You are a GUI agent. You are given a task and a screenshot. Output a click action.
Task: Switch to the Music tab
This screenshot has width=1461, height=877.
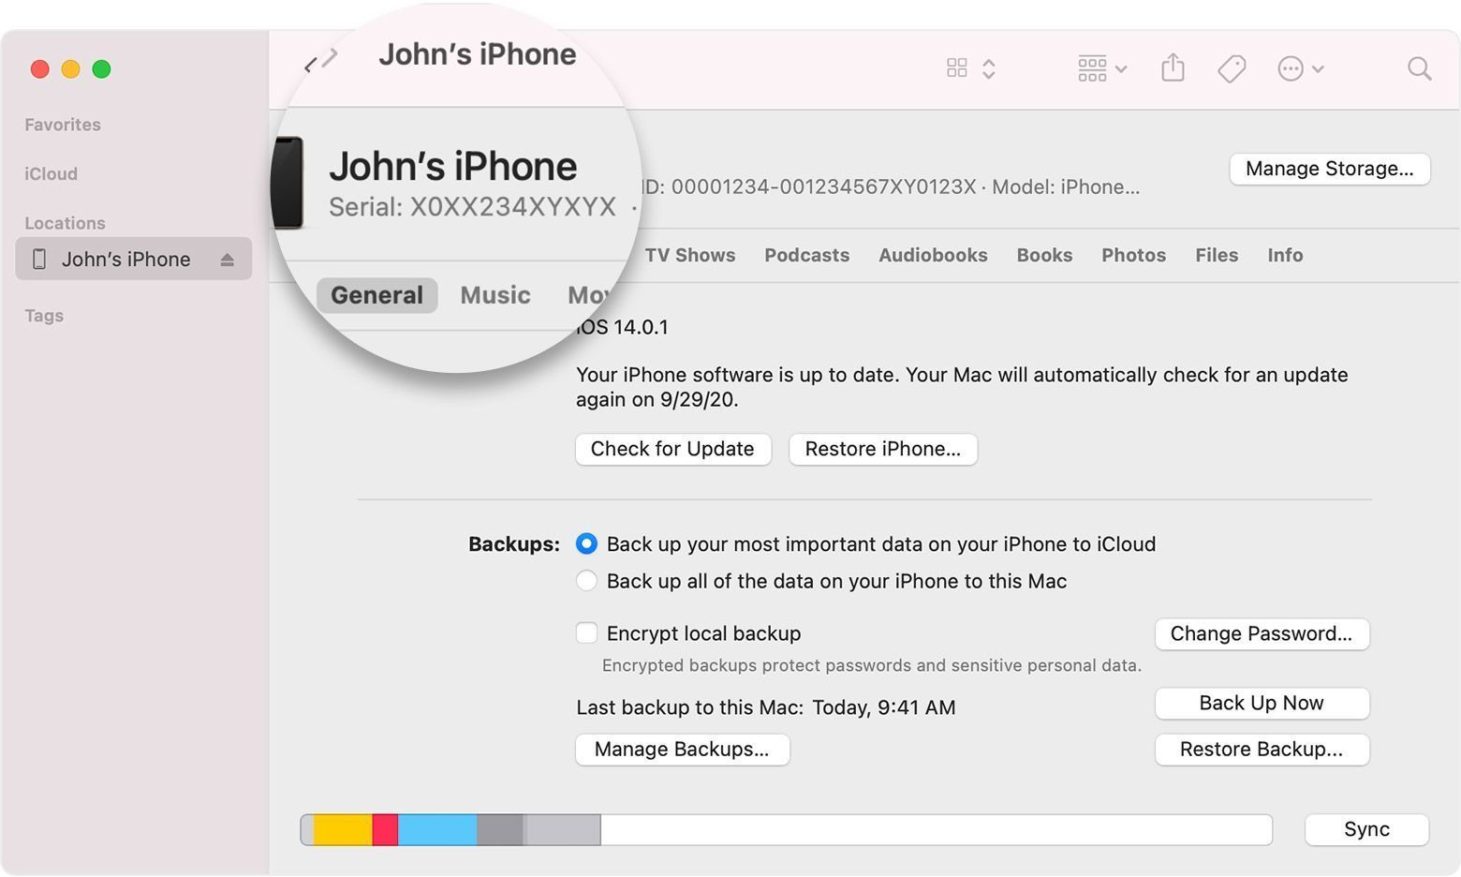click(x=495, y=295)
